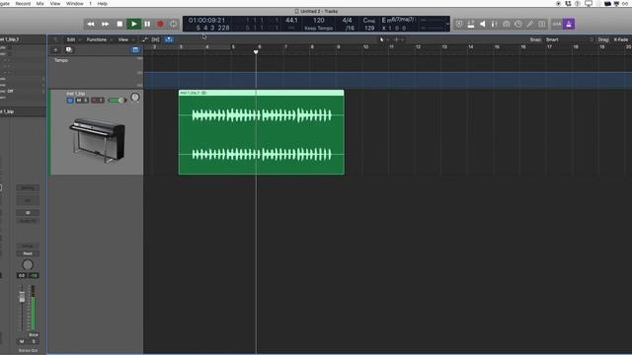Viewport: 632px width, 355px height.
Task: Open the LCD display mode dropdown arrow
Action: [x=447, y=24]
